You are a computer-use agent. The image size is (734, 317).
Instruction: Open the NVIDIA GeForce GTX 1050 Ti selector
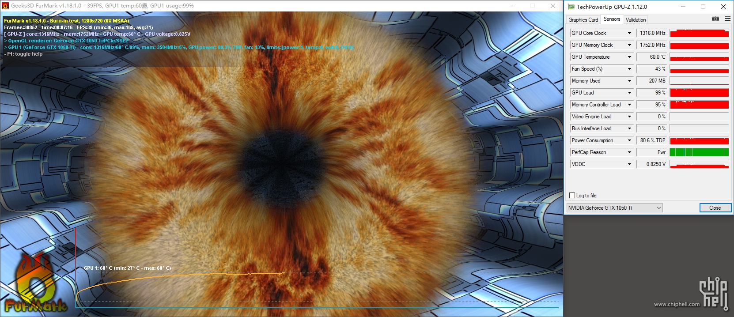pyautogui.click(x=614, y=208)
